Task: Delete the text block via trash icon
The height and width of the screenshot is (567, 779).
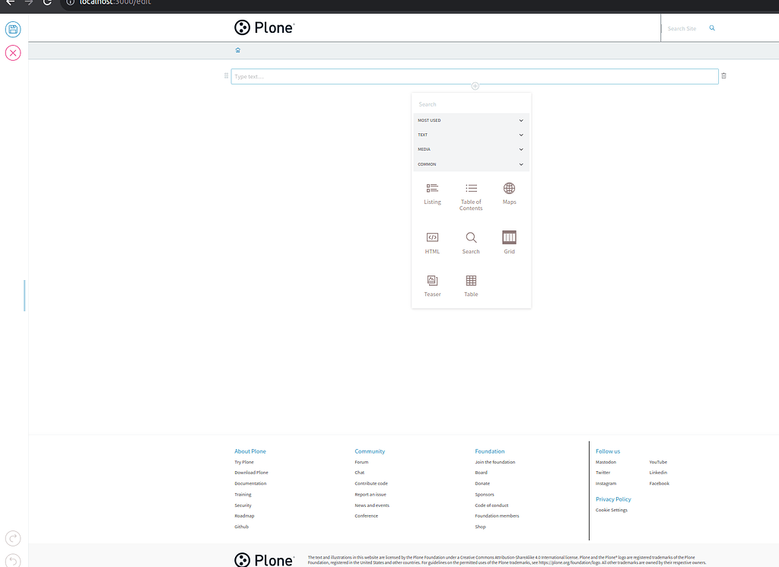Action: [723, 76]
